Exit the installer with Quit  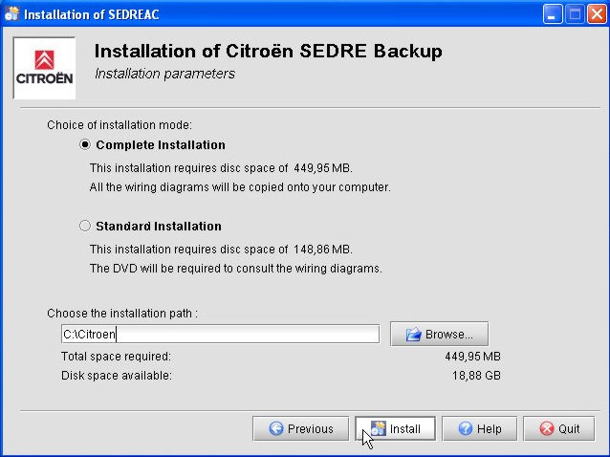point(559,429)
